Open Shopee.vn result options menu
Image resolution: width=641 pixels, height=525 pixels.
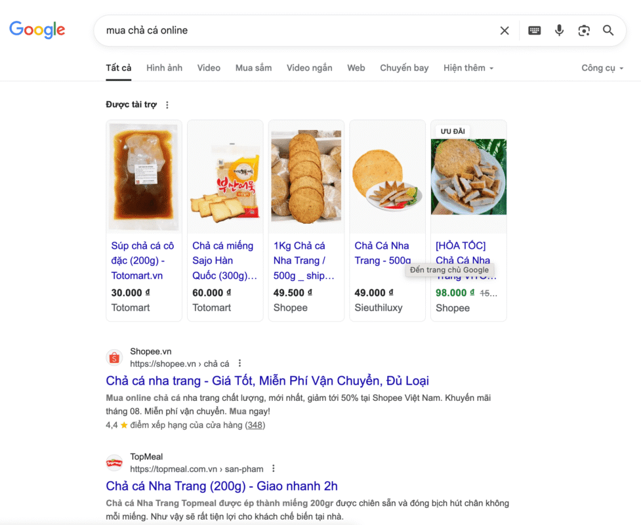[x=239, y=364]
